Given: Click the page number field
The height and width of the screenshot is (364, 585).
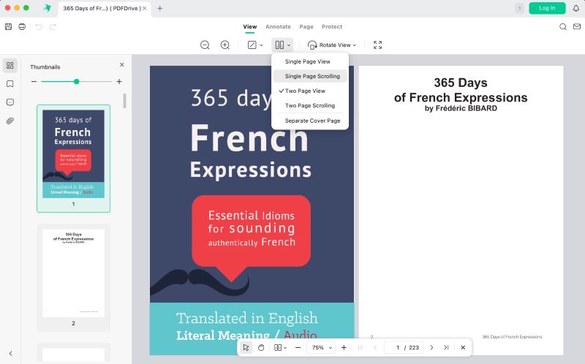Looking at the screenshot, I should pos(404,348).
